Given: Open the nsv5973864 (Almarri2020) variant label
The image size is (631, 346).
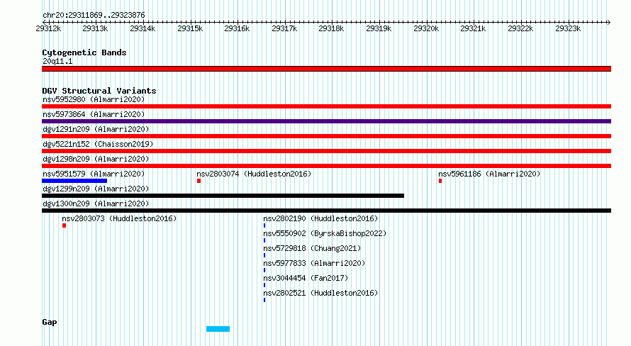Looking at the screenshot, I should click(x=94, y=114).
